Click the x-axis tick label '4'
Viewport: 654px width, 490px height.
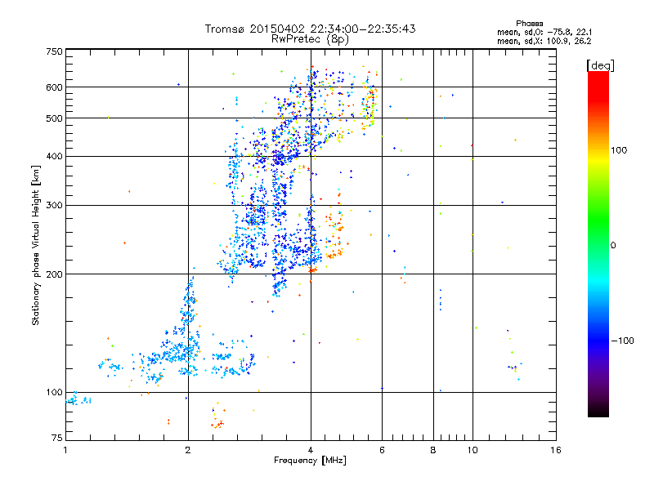coord(311,450)
